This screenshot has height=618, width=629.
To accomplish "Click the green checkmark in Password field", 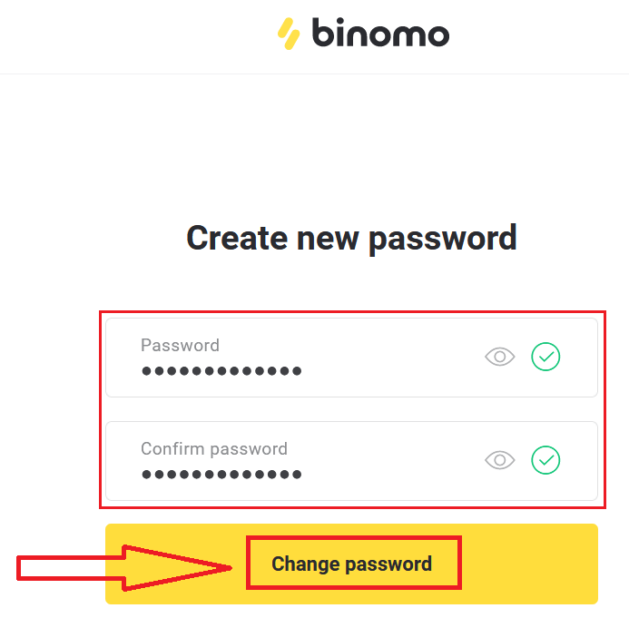I will tap(545, 358).
